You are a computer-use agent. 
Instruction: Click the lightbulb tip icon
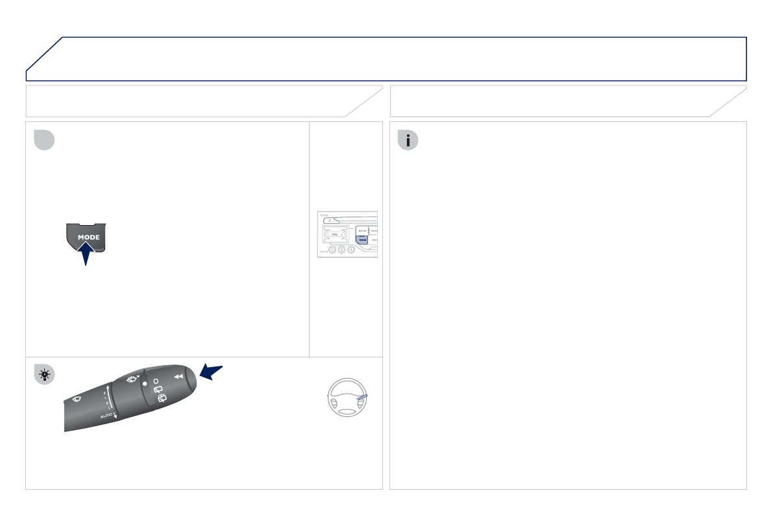[44, 375]
